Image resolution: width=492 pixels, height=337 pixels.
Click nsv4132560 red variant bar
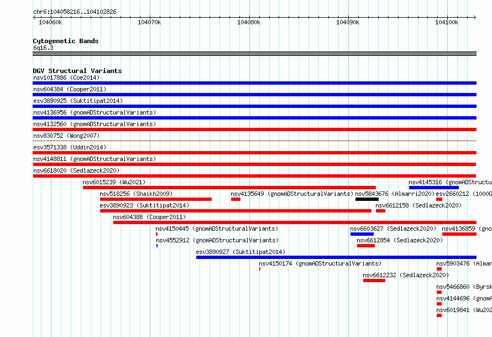(x=254, y=129)
